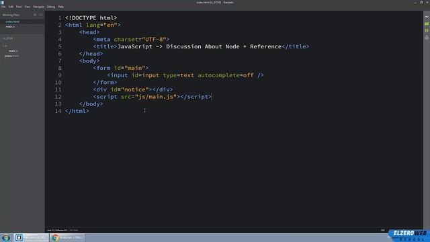Click the "js/main.js" src string

click(x=155, y=97)
